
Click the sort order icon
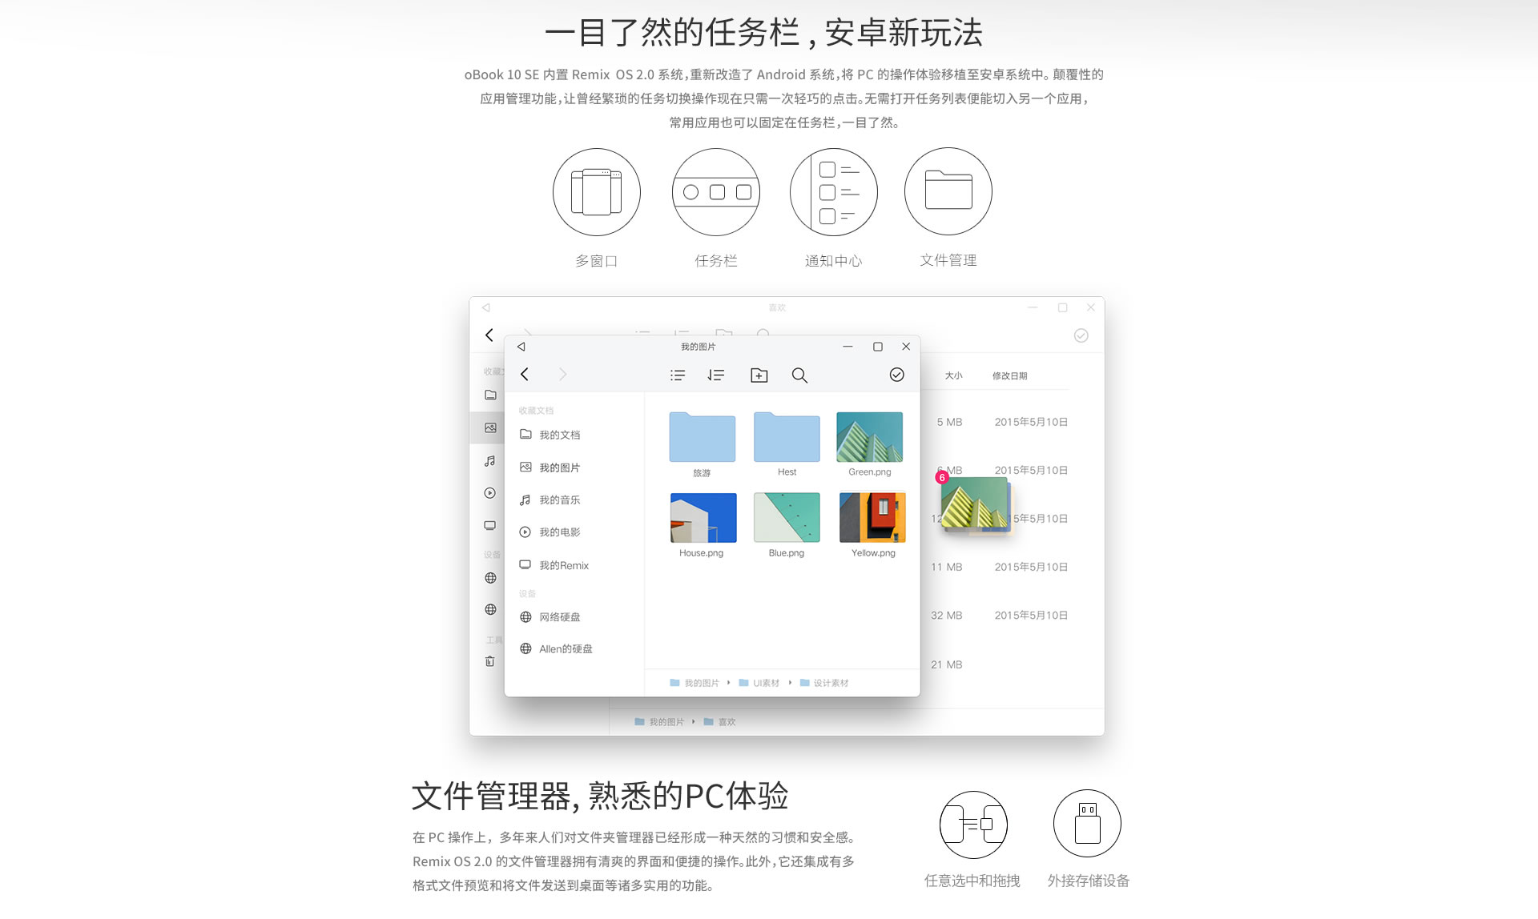click(716, 375)
